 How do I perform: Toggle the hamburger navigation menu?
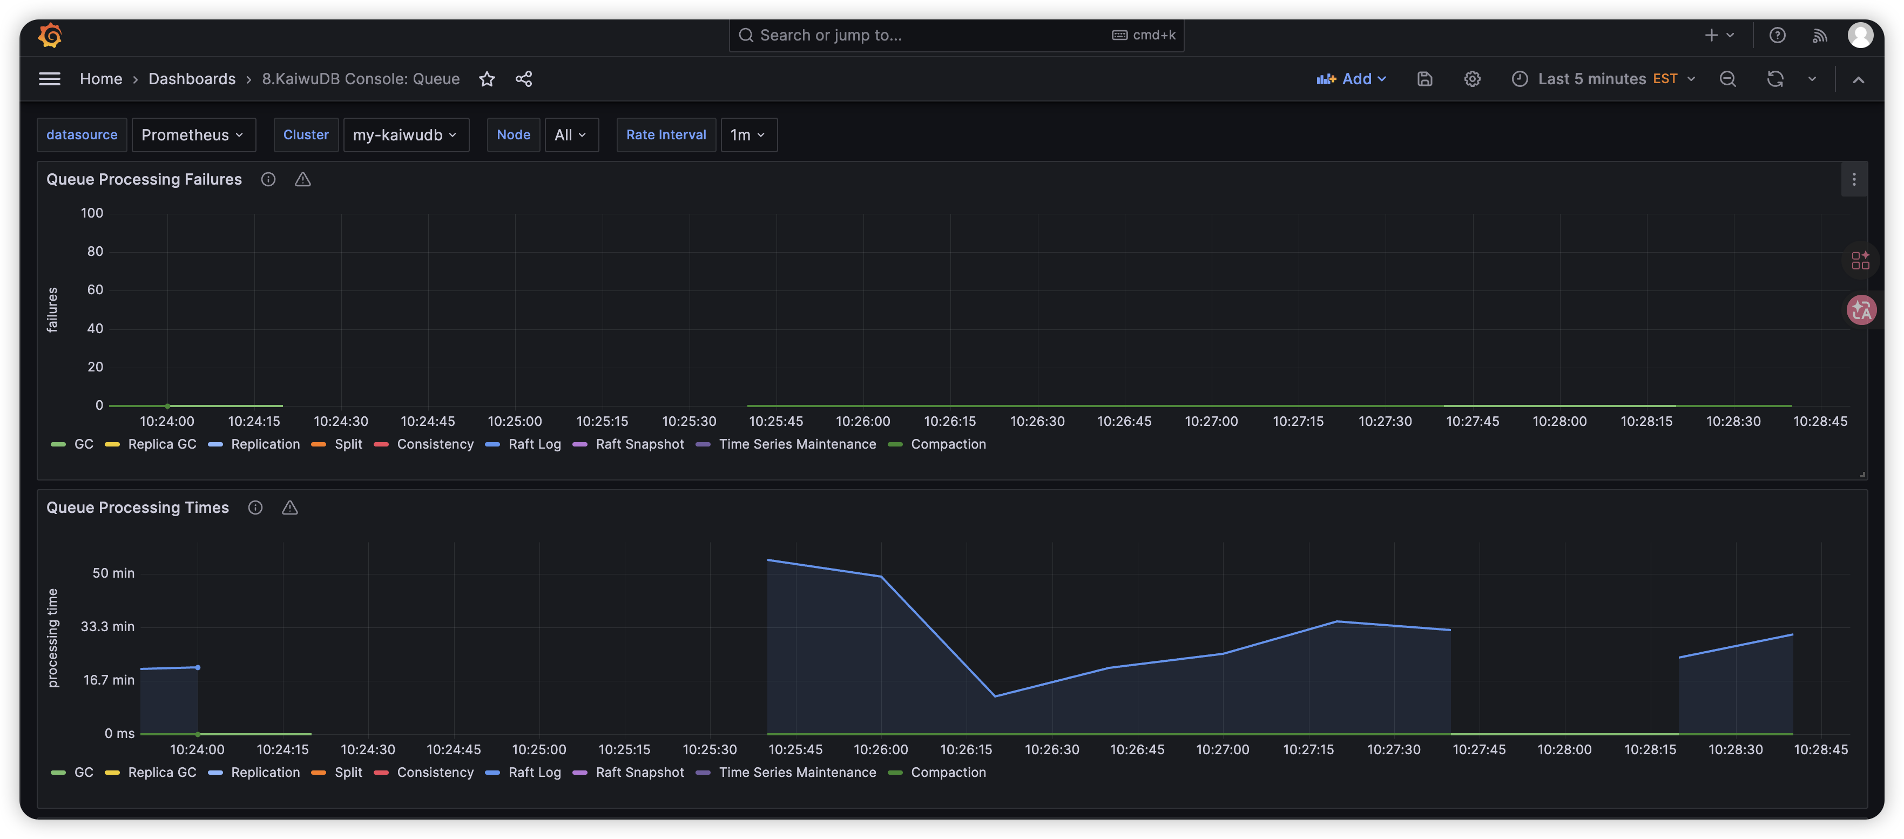coord(50,79)
